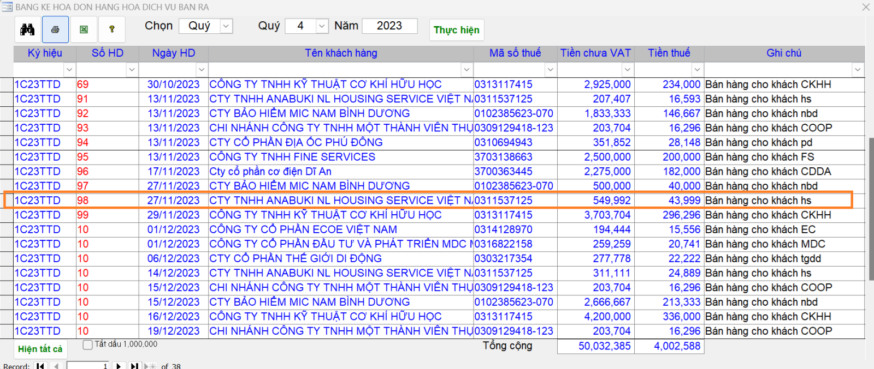Click the 'Ngày HD' column header
Screen dimensions: 874x369
(173, 53)
